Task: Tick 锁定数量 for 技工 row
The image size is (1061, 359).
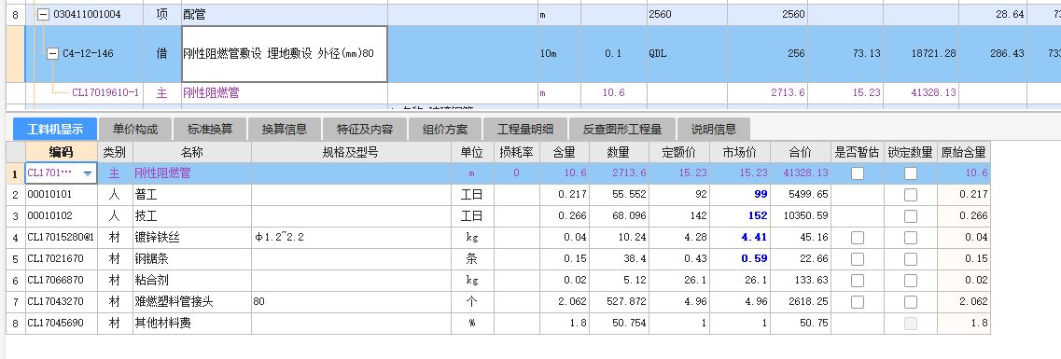Action: tap(911, 216)
